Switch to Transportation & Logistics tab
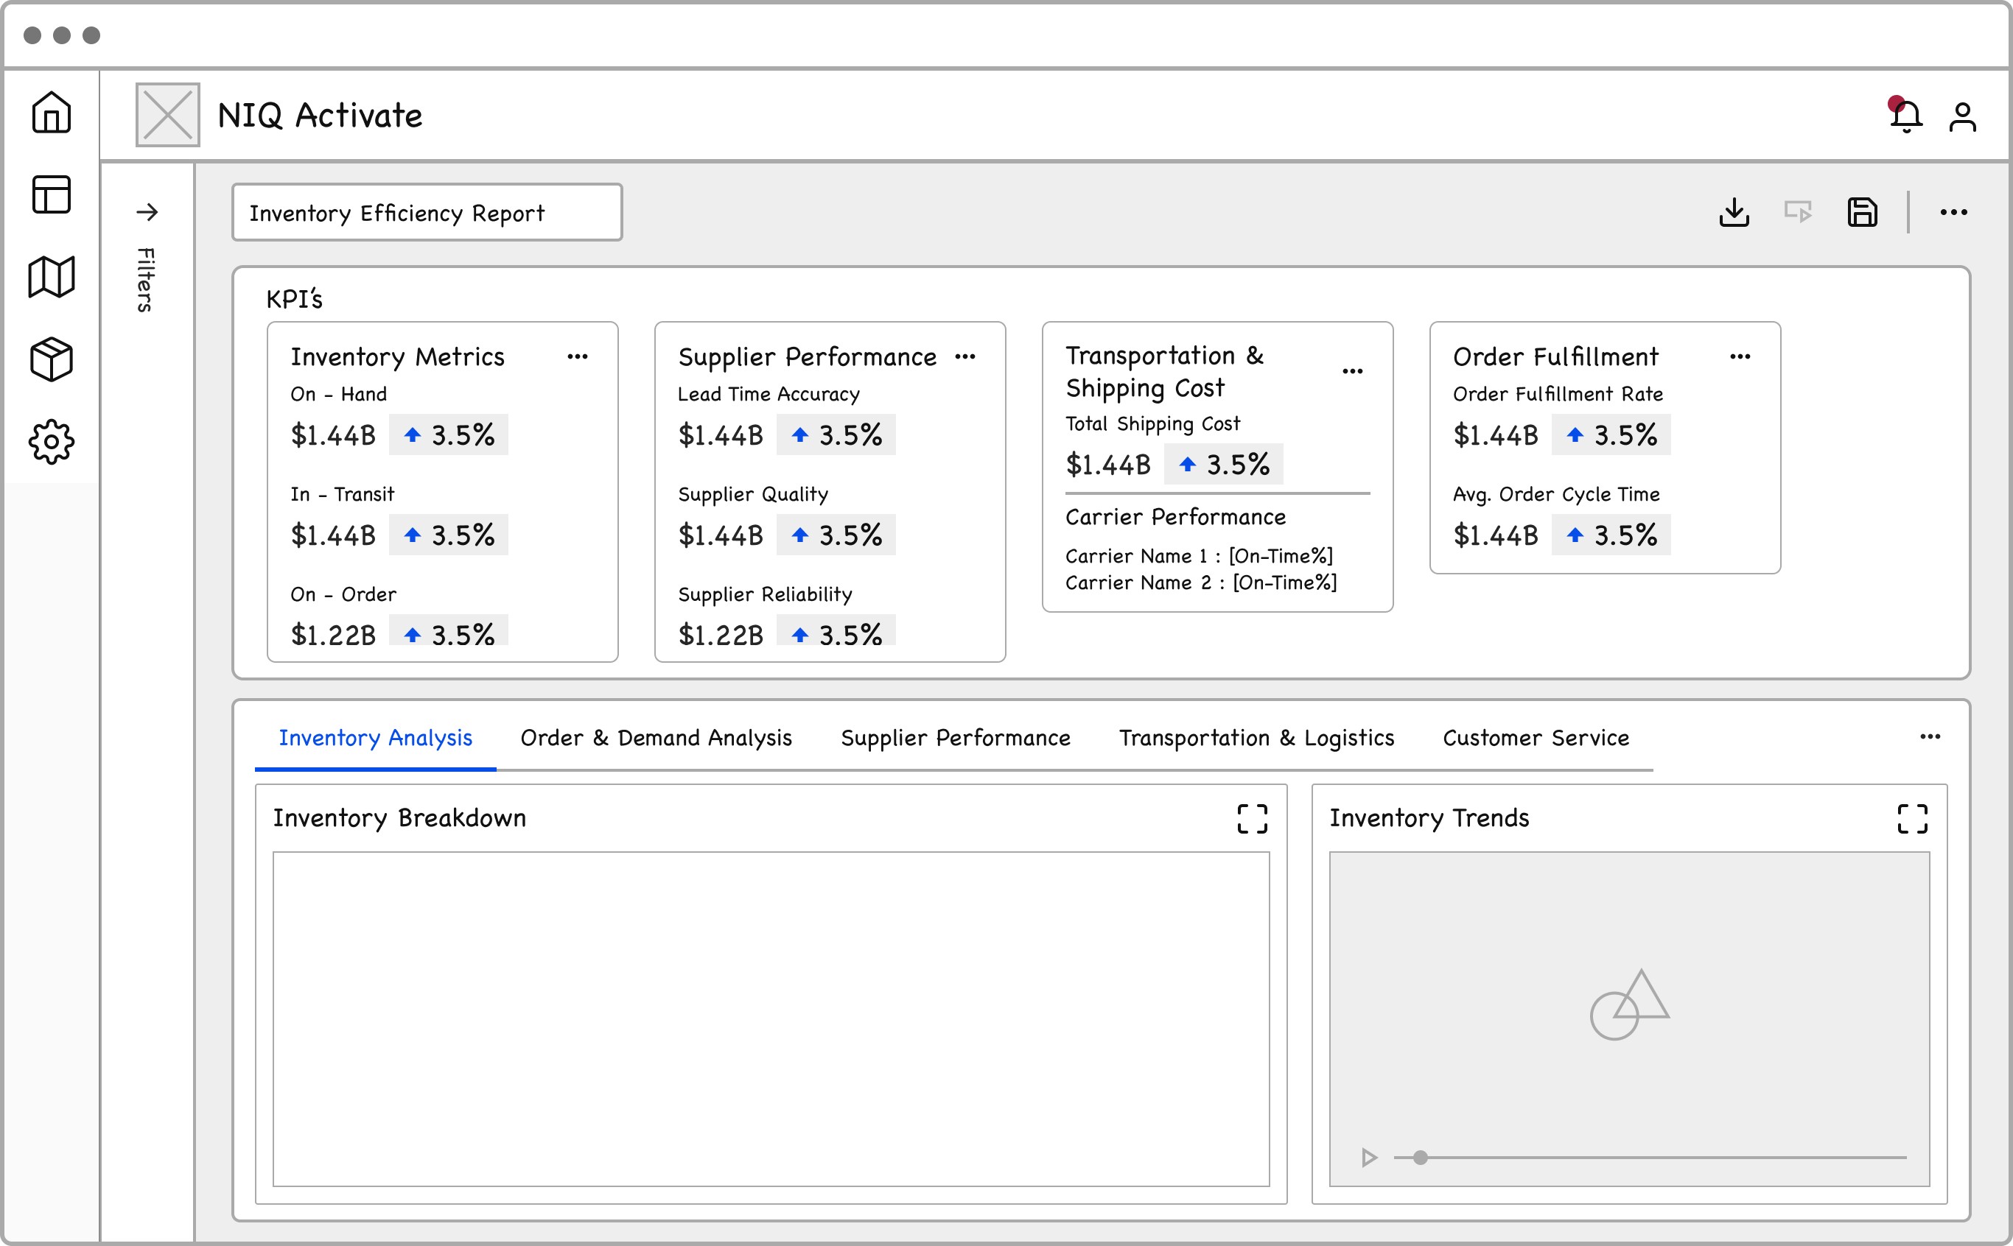 coord(1256,738)
